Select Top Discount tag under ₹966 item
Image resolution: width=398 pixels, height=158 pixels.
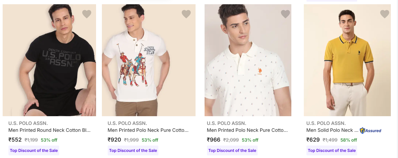[x=232, y=151]
